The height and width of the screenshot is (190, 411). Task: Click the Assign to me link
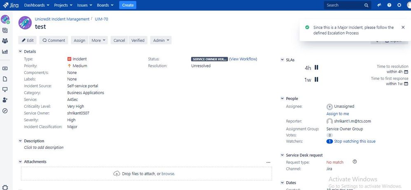[338, 114]
